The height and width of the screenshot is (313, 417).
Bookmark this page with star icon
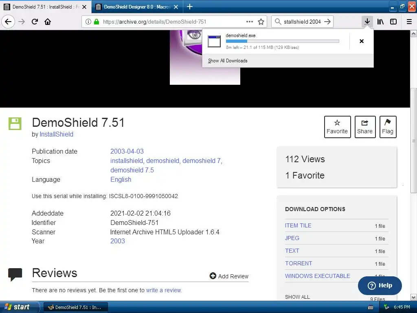pyautogui.click(x=261, y=22)
